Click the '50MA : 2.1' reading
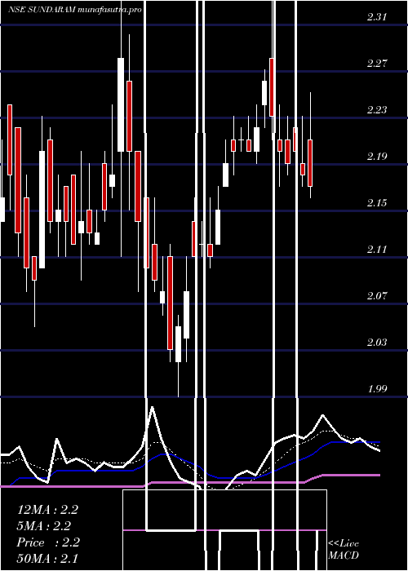Screen dimensions: 408x571 (x=47, y=558)
